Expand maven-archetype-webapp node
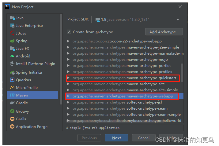This screenshot has height=146, width=219. pos(68,96)
